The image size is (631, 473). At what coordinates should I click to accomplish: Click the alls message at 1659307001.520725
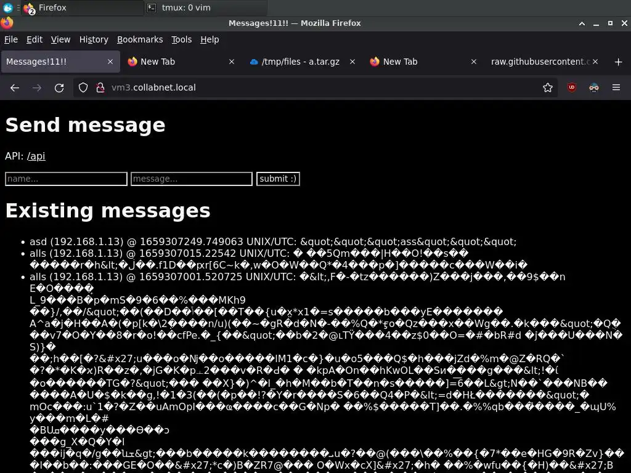pyautogui.click(x=298, y=277)
